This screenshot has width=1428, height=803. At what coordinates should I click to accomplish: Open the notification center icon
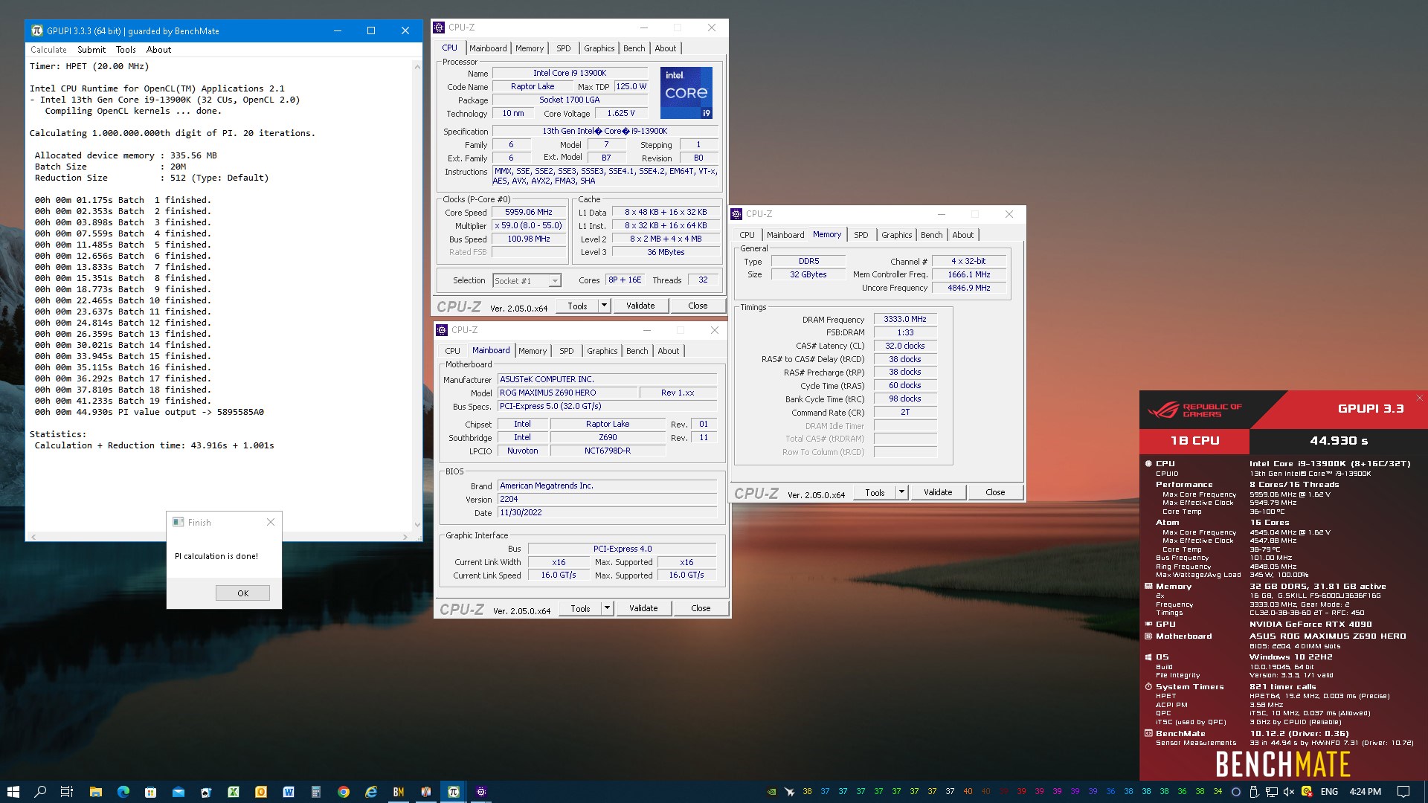[1403, 792]
